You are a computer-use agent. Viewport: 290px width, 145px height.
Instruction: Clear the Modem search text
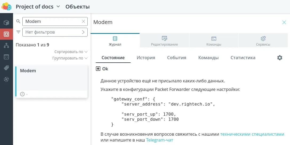tap(84, 21)
